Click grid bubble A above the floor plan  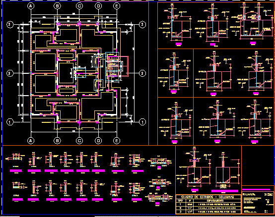coord(31,6)
